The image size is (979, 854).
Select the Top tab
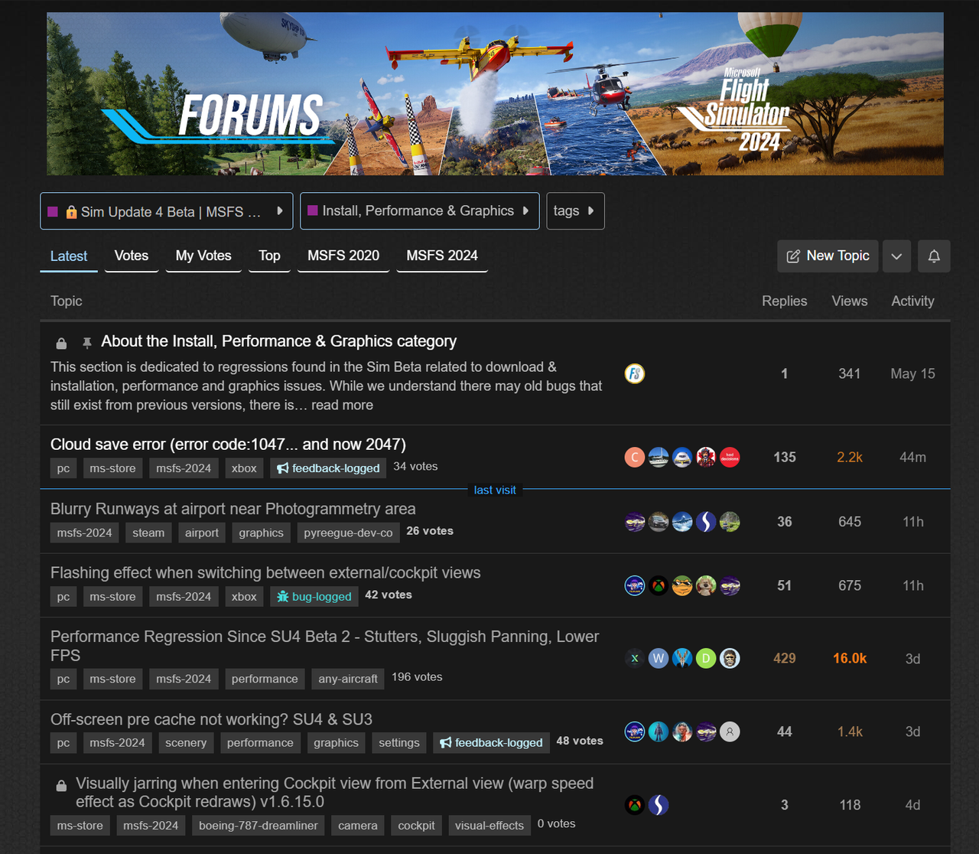coord(269,256)
